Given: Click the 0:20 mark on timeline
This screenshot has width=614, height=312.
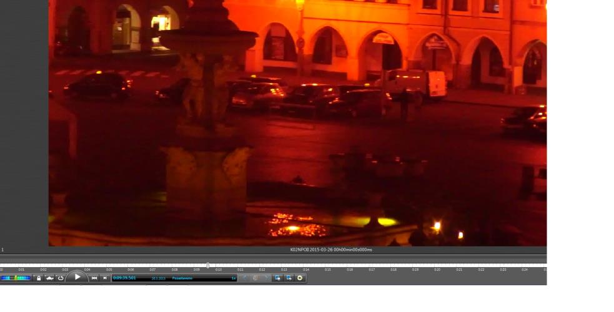Looking at the screenshot, I should [x=437, y=270].
